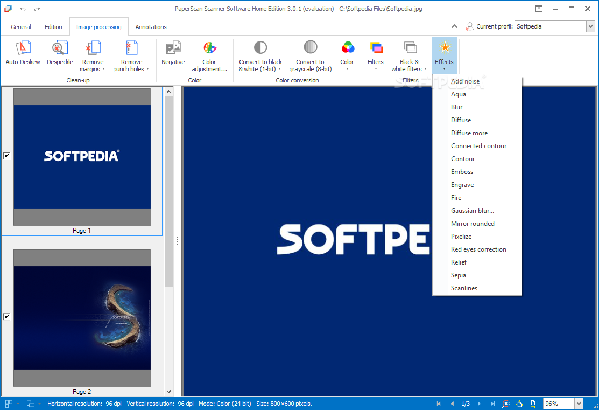
Task: Switch to the General tab
Action: point(21,27)
